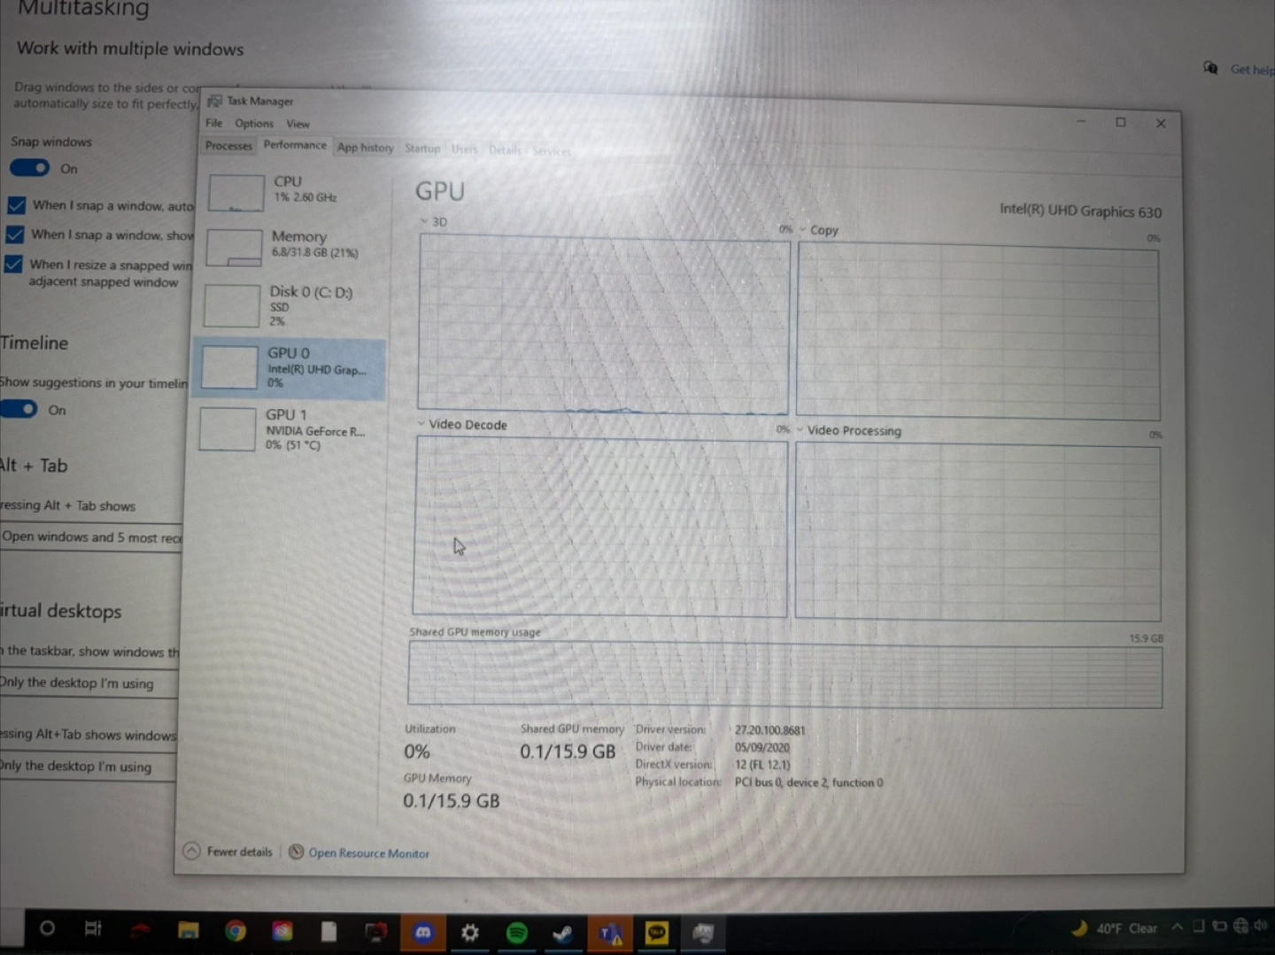Screen dimensions: 1275x955
Task: Open the white document taskbar icon
Action: coord(328,931)
